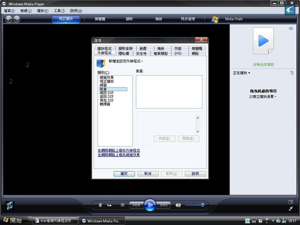300x225 pixels.
Task: Open the Media Guide tab
Action: pos(234,19)
